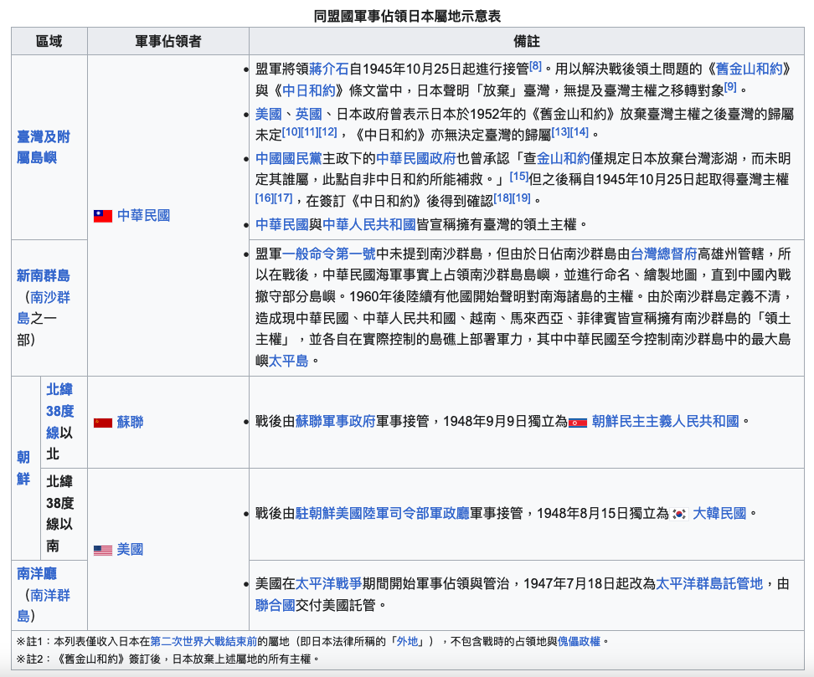Image resolution: width=814 pixels, height=677 pixels.
Task: Click the 金山和約 link after 查
Action: tap(564, 158)
